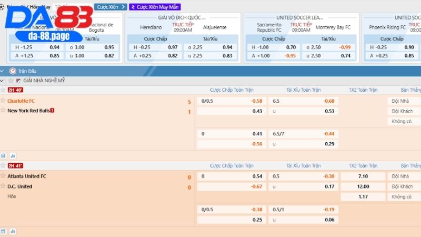The height and width of the screenshot is (237, 421).
Task: Open Cược Xiên May Mắn button
Action: pos(155,7)
